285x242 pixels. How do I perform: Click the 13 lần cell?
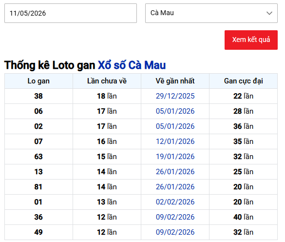tap(107, 202)
